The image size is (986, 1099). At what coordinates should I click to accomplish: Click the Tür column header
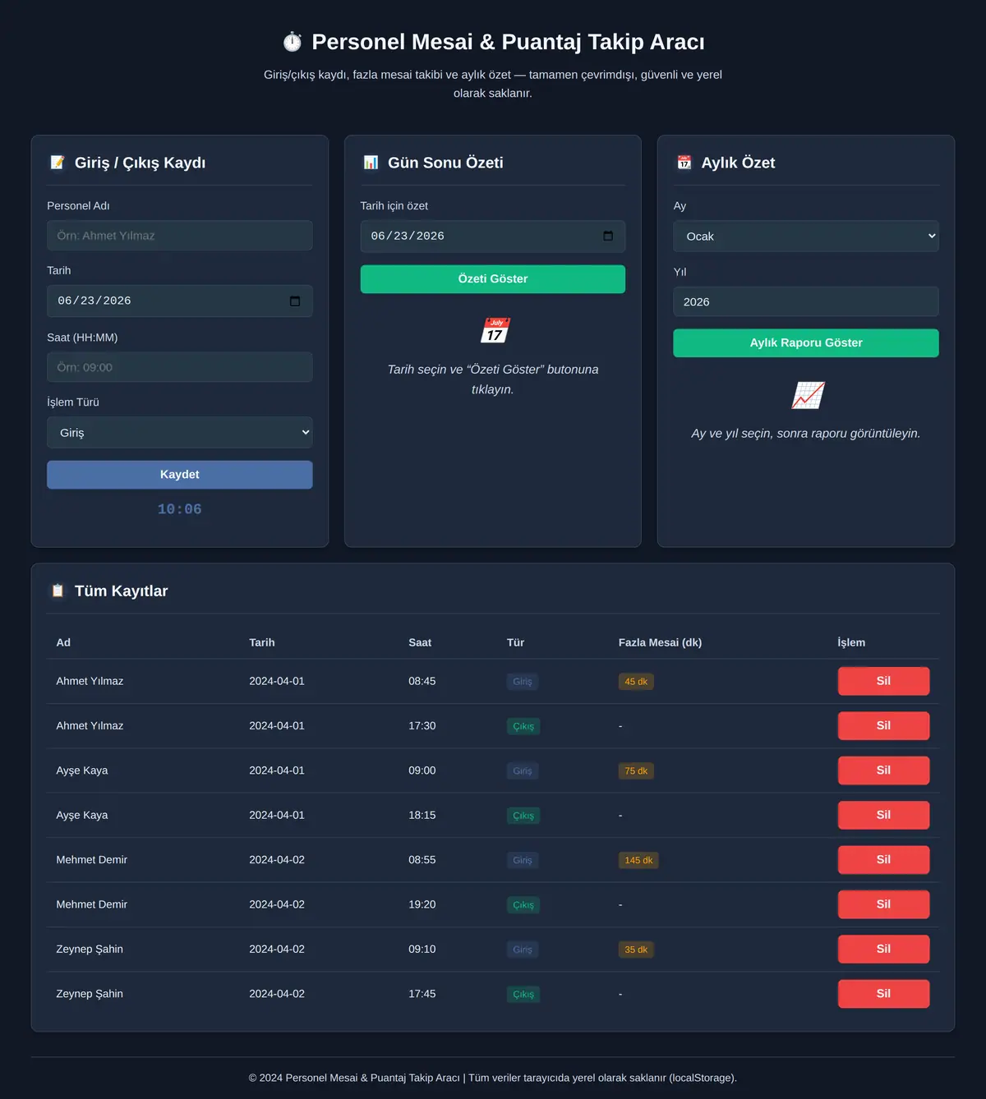515,642
